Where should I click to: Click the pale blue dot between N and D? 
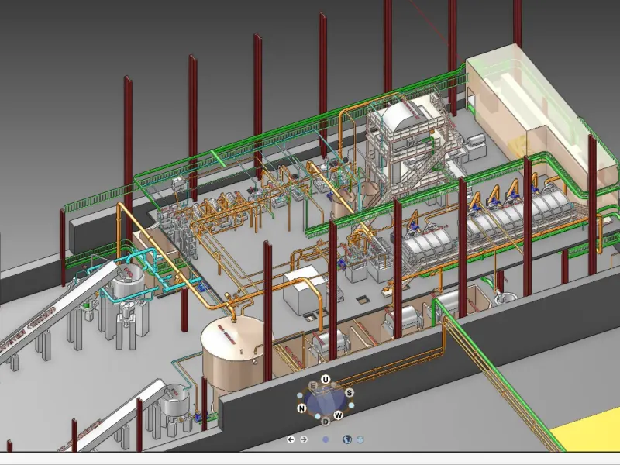coord(317,416)
